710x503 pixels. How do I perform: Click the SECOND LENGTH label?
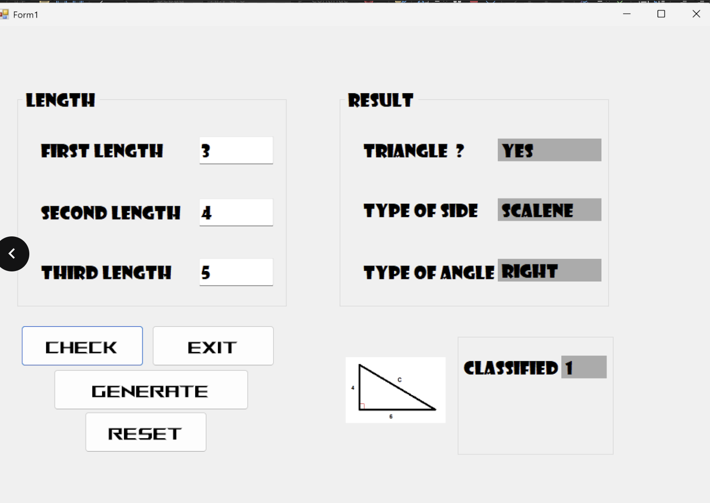[111, 213]
